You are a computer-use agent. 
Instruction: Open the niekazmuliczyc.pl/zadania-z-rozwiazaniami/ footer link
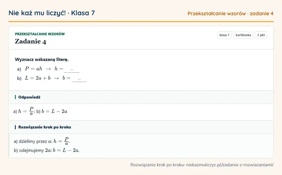pyautogui.click(x=230, y=165)
